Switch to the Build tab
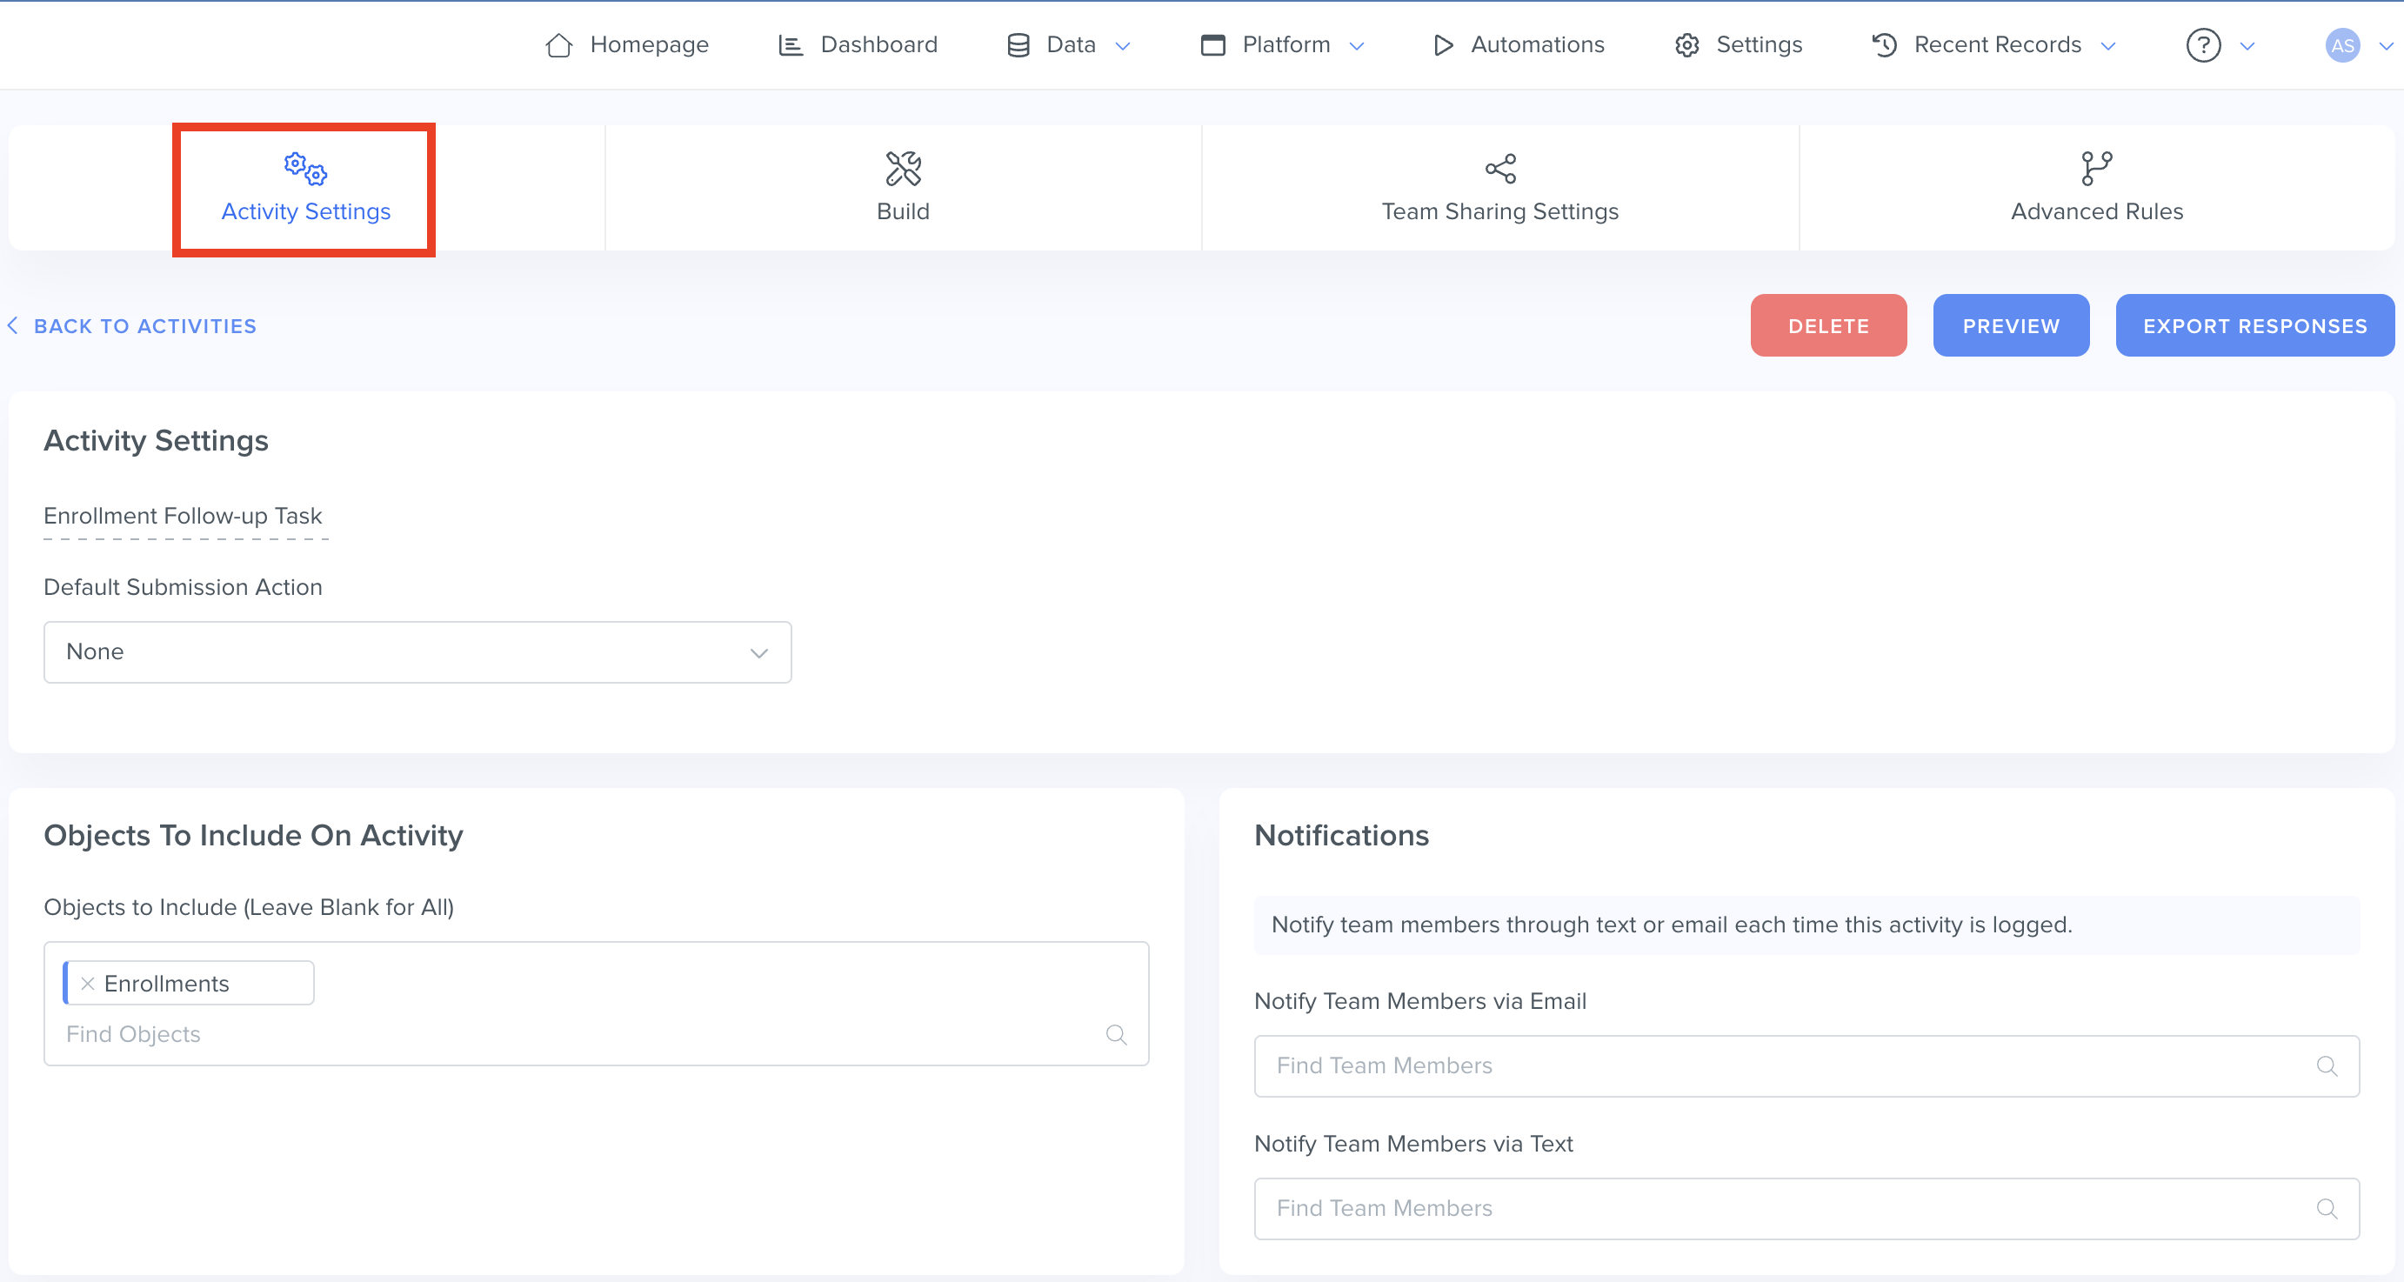The height and width of the screenshot is (1282, 2404). coord(903,188)
